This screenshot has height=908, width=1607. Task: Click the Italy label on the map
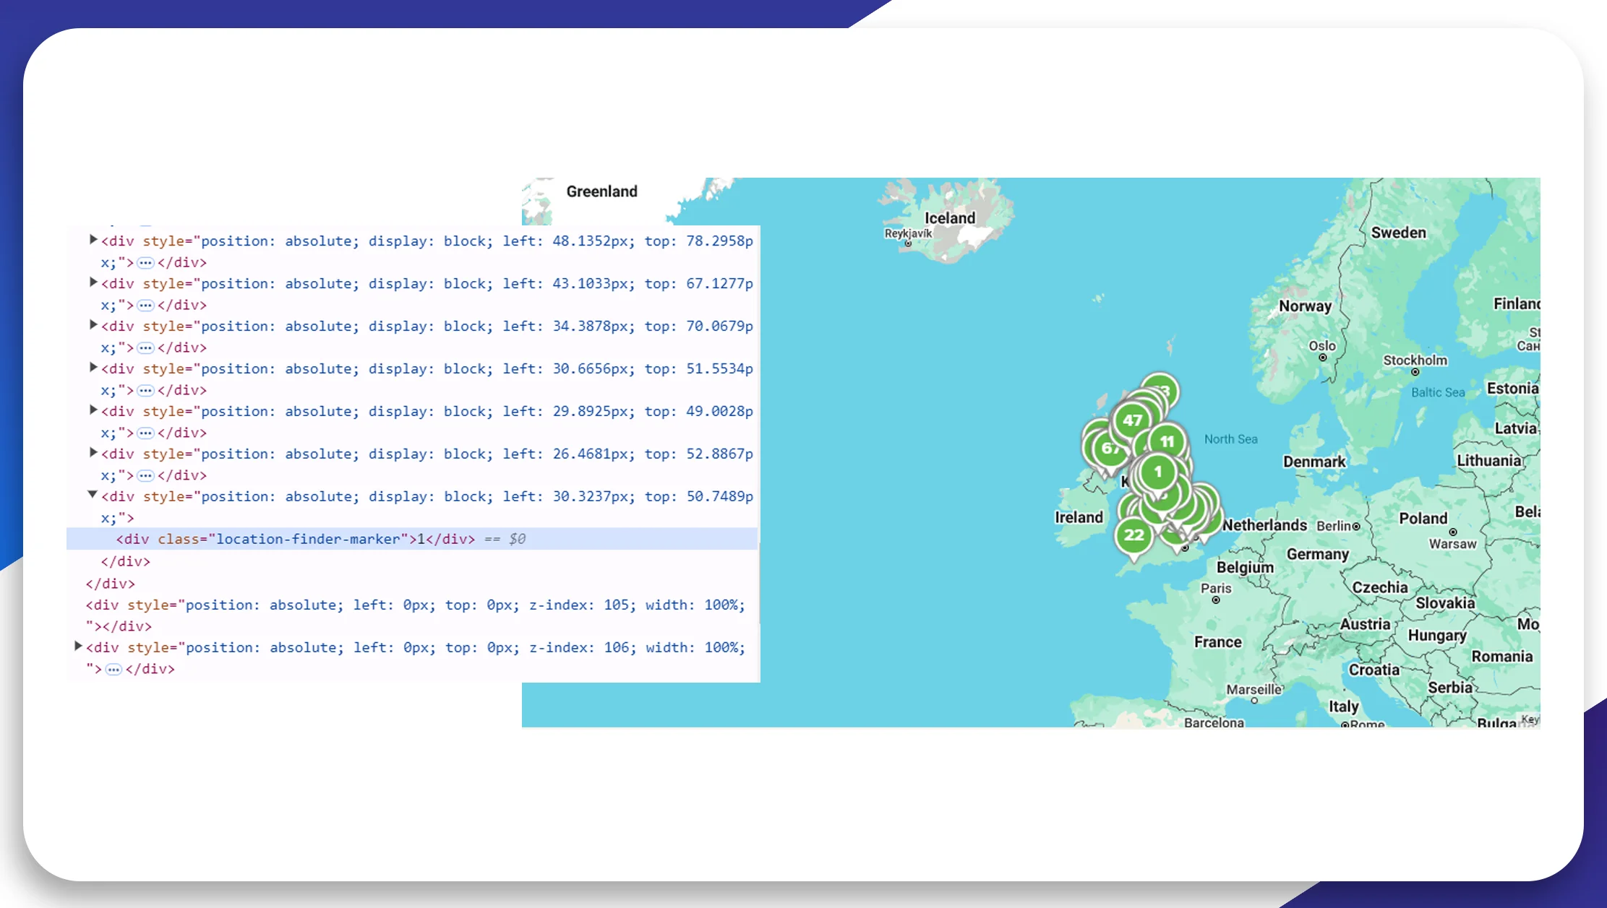pos(1343,706)
